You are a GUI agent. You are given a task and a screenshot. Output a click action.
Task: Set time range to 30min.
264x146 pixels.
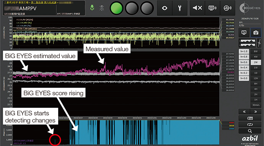(256, 105)
